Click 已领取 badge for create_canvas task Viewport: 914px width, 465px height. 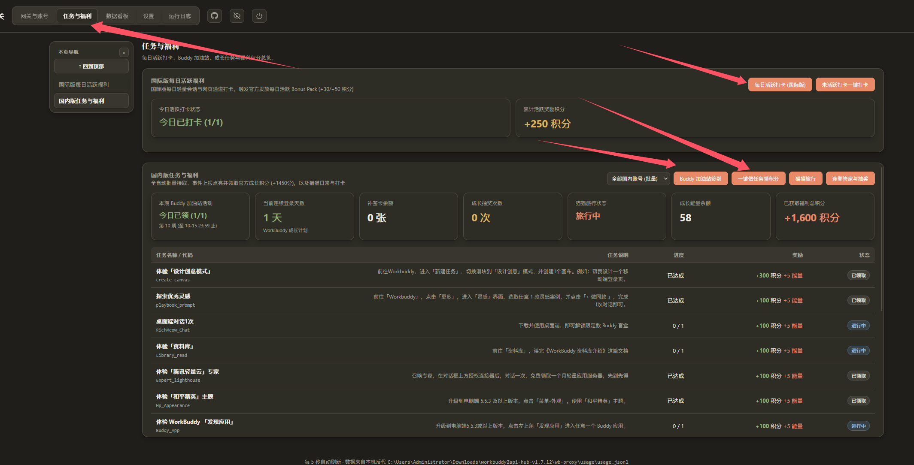tap(859, 276)
